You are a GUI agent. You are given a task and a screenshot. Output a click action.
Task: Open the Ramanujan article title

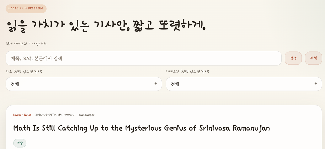tap(141, 128)
